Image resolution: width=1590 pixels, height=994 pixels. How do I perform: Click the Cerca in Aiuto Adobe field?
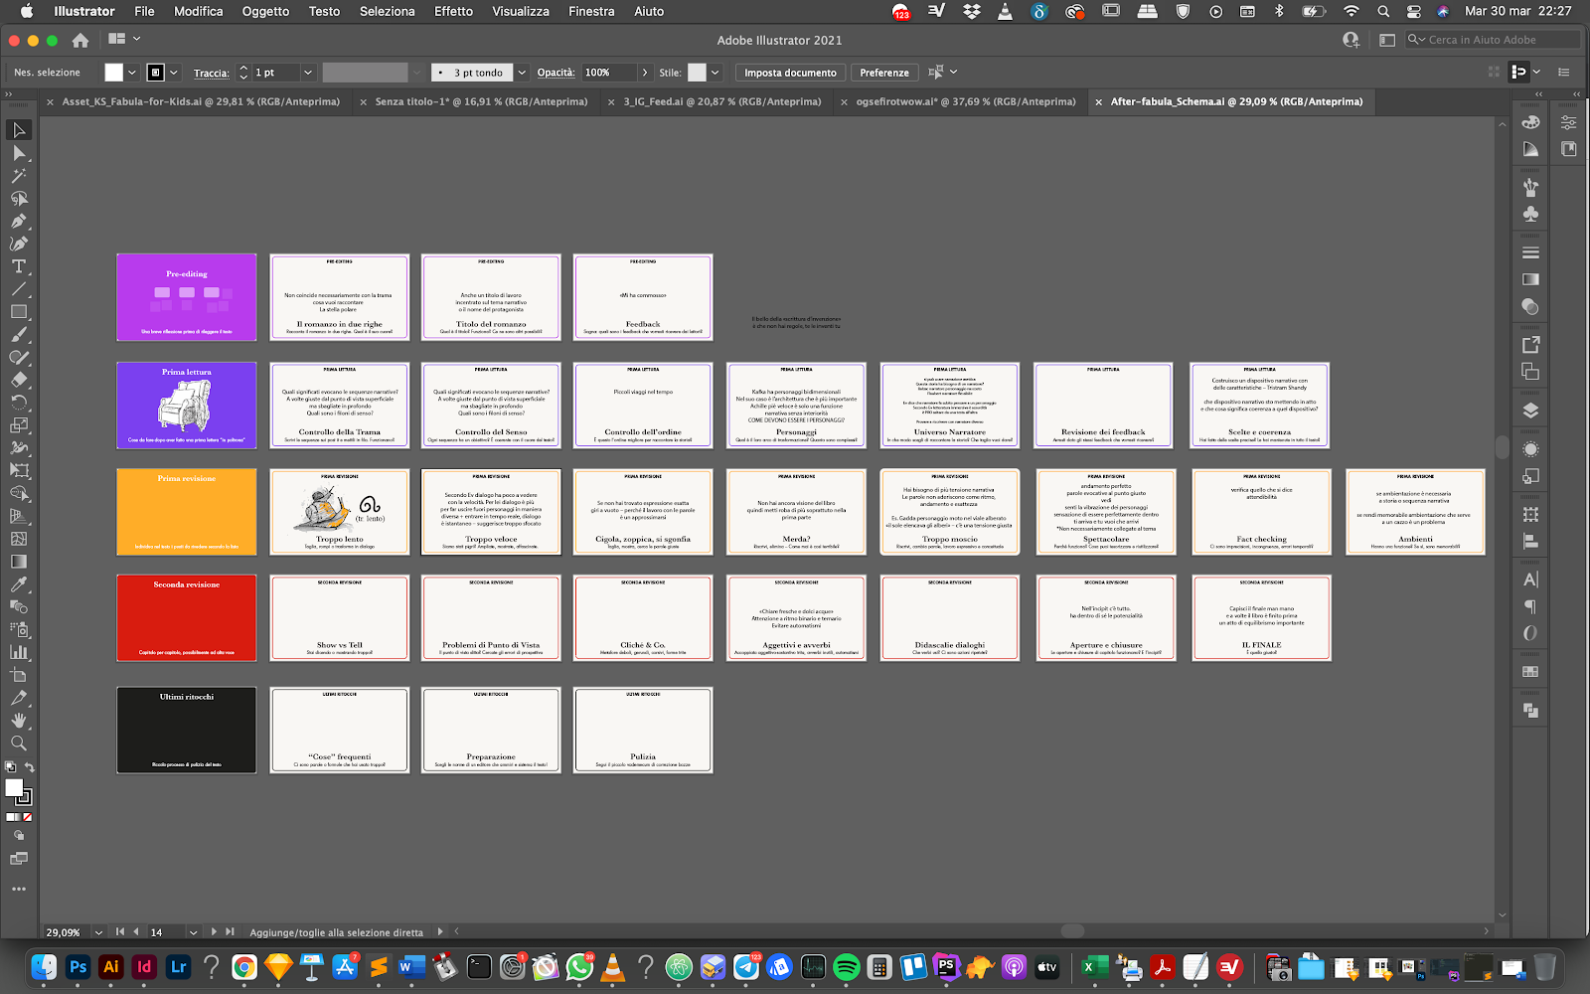tap(1493, 40)
